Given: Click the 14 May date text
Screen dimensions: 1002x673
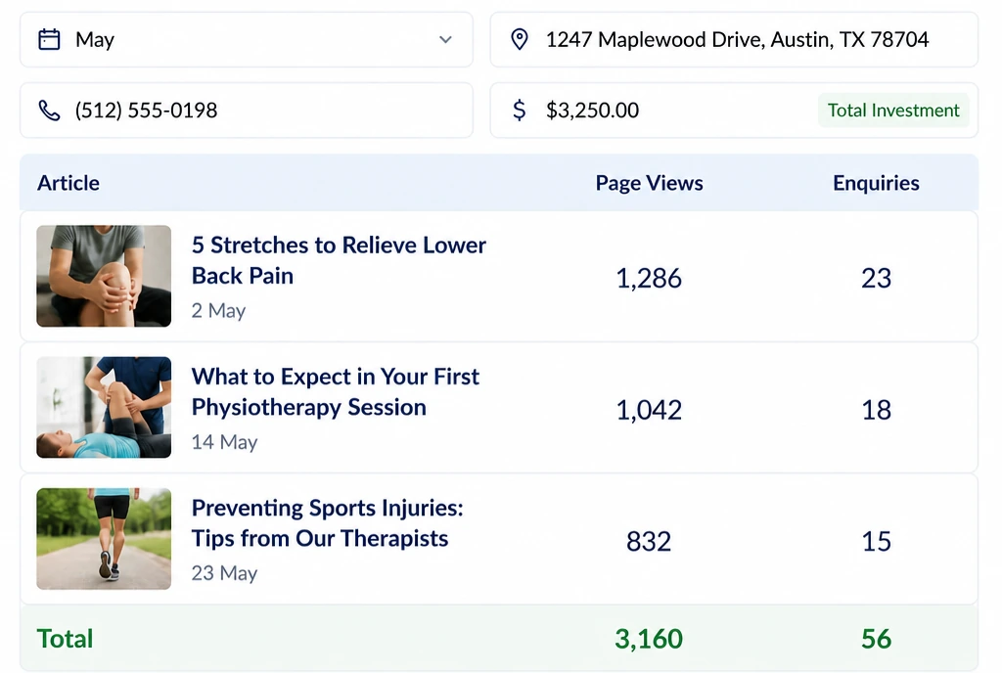Looking at the screenshot, I should [x=224, y=442].
